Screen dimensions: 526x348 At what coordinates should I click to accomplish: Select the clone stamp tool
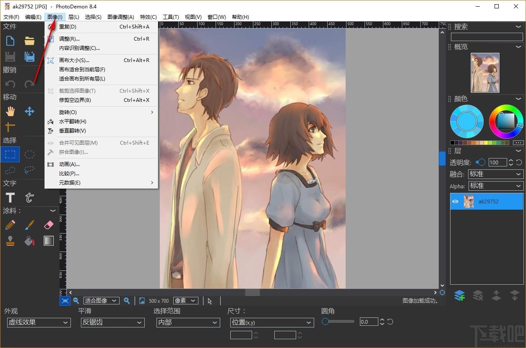click(x=10, y=241)
